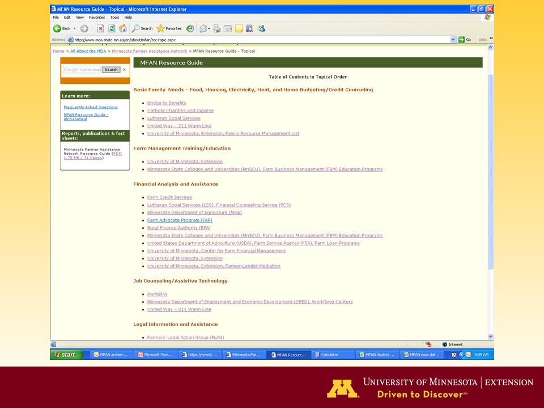Click the Research books icon

pos(249,28)
